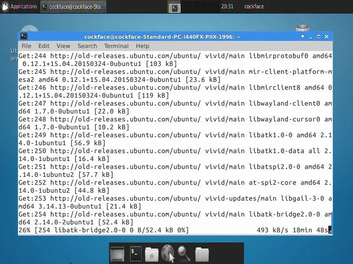Close the terminal window
Viewport: 353px width, 264px height.
pyautogui.click(x=327, y=37)
